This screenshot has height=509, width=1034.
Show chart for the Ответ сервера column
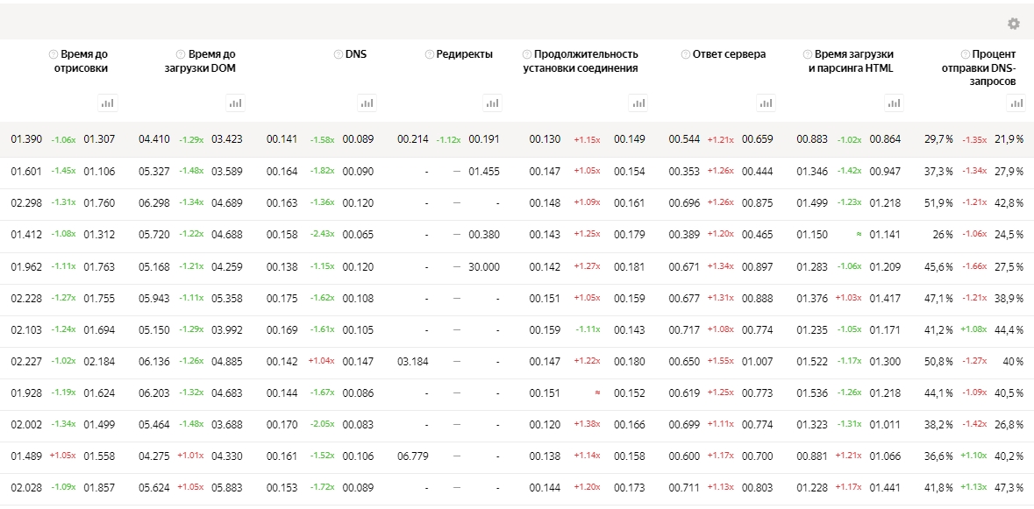[767, 103]
